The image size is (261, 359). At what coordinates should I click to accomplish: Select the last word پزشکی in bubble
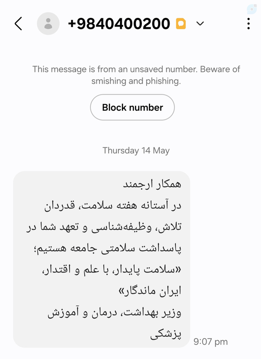[x=166, y=334]
